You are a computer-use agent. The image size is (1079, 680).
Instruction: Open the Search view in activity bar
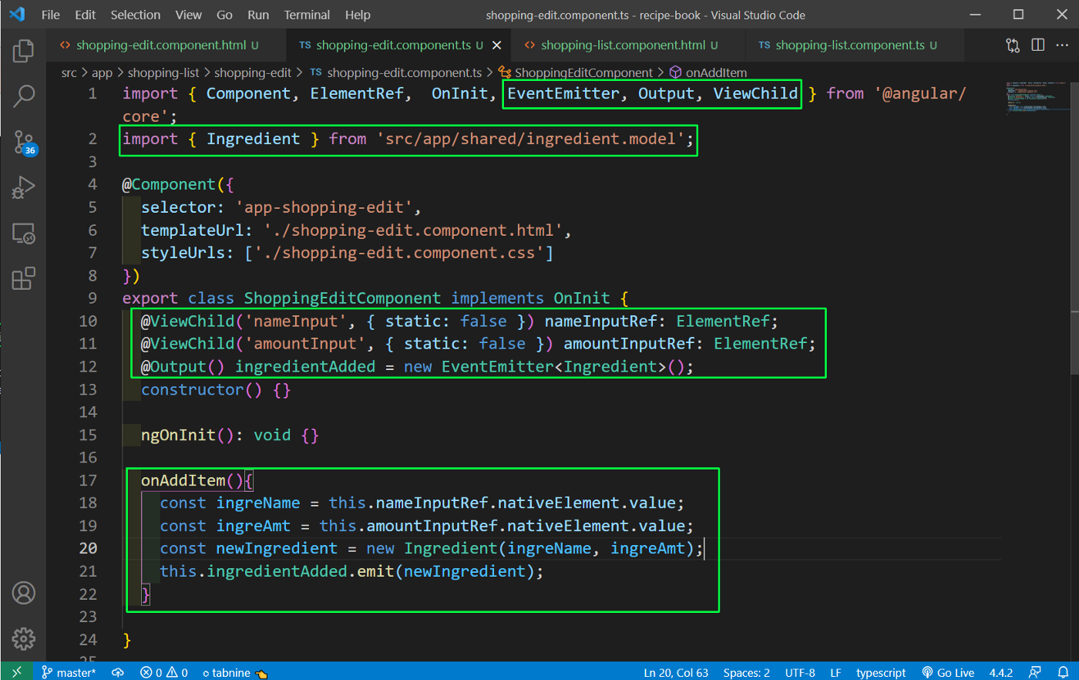coord(23,96)
